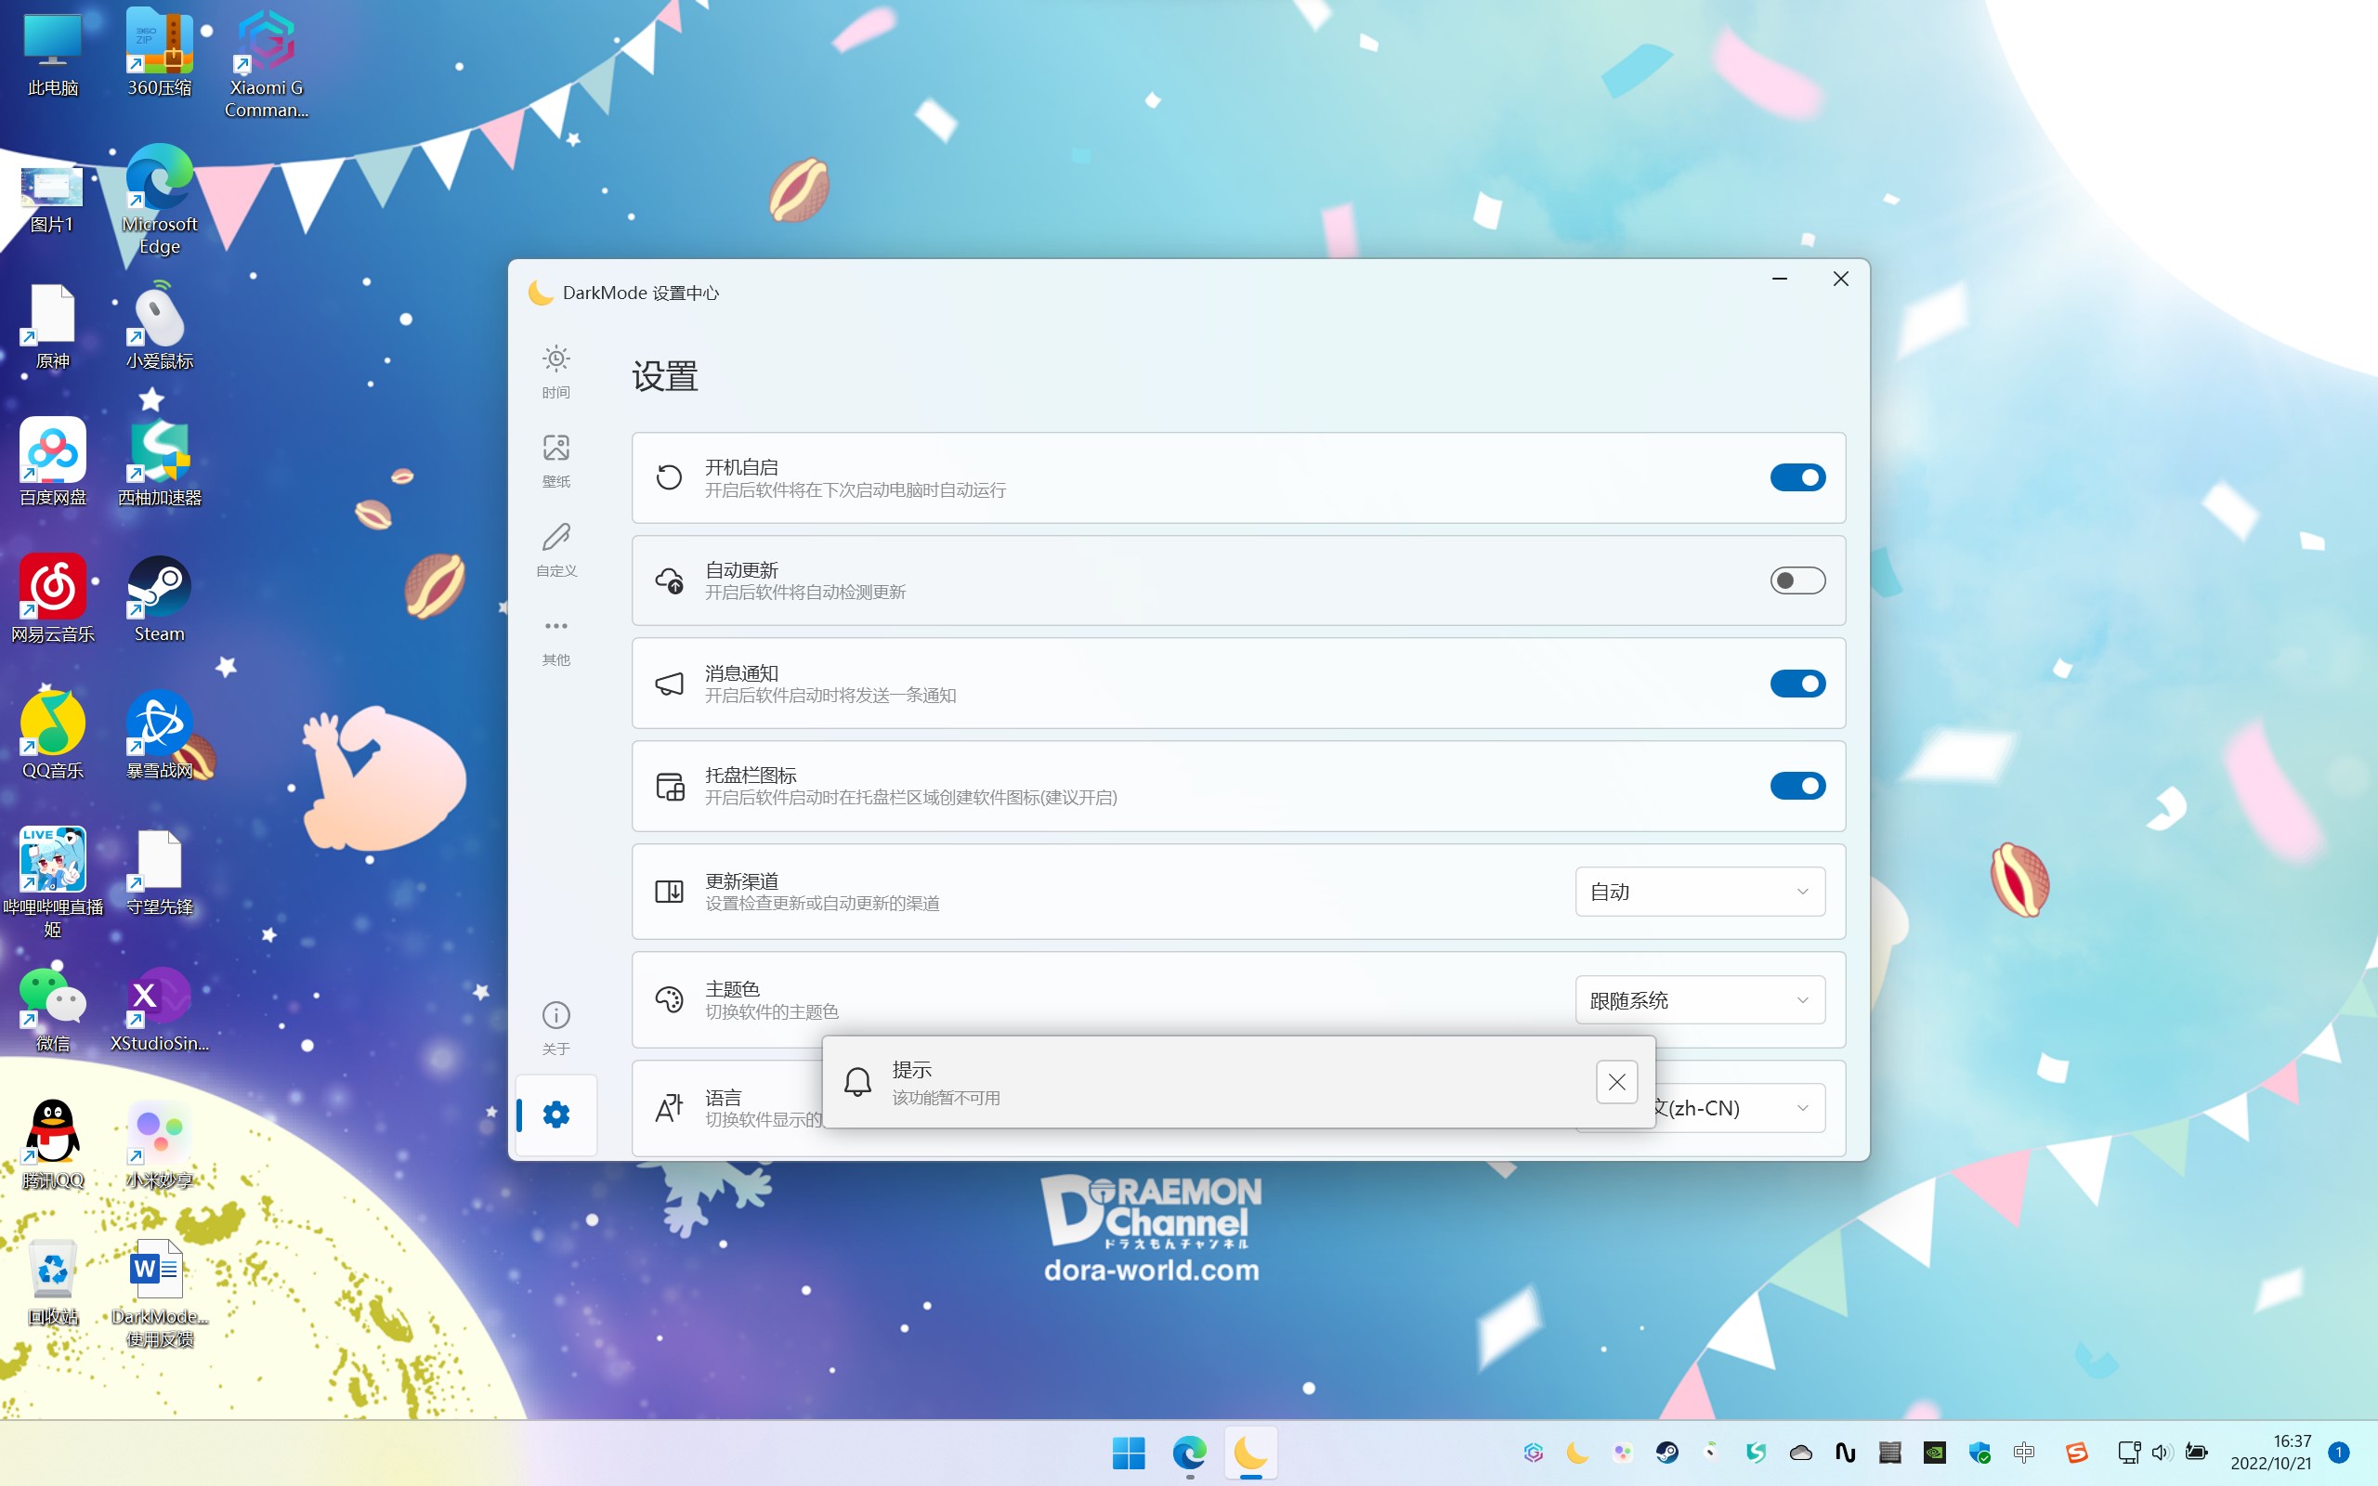Viewport: 2378px width, 1486px height.
Task: Click the 托盘栏图标 window icon
Action: (x=669, y=787)
